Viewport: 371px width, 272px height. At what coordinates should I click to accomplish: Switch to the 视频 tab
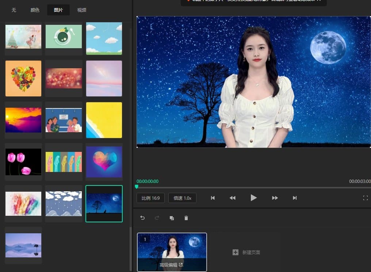[x=82, y=10]
